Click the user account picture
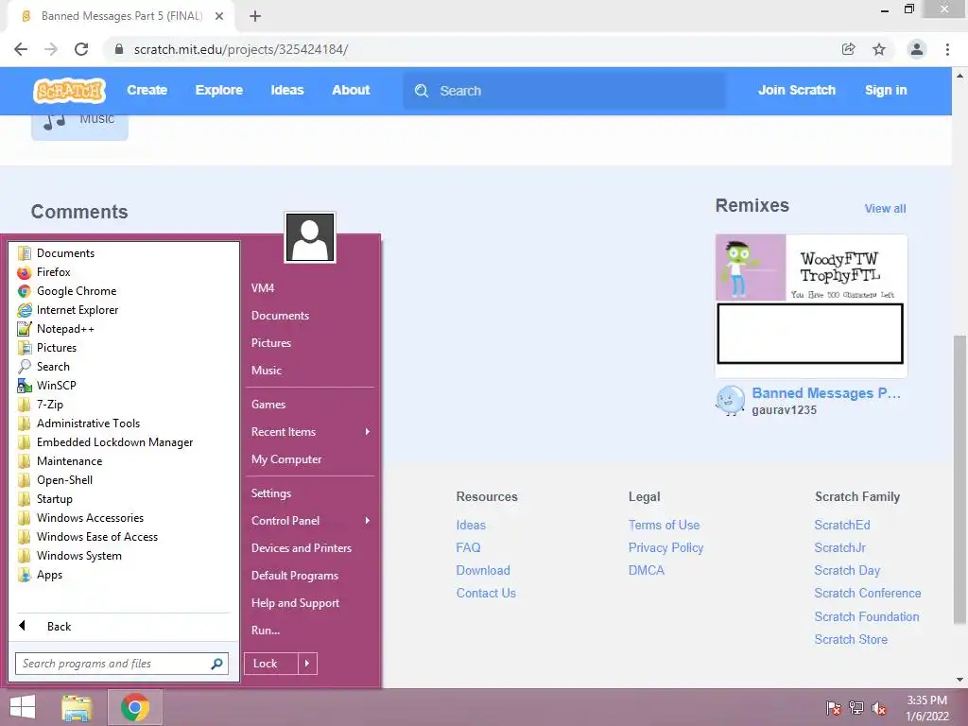968x726 pixels. pos(310,237)
